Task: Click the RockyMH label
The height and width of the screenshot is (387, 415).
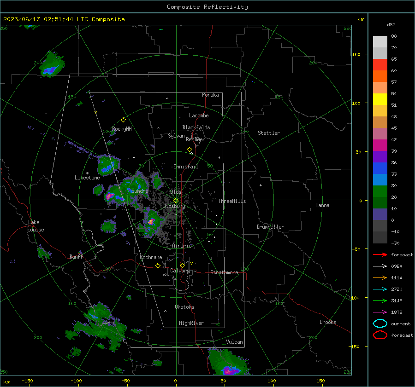Action: (x=122, y=129)
